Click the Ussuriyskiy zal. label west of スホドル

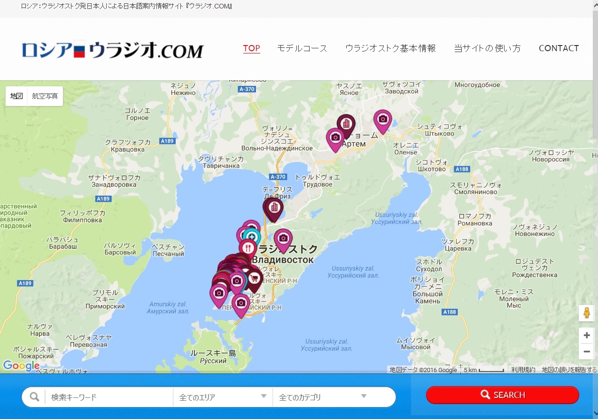pyautogui.click(x=353, y=272)
